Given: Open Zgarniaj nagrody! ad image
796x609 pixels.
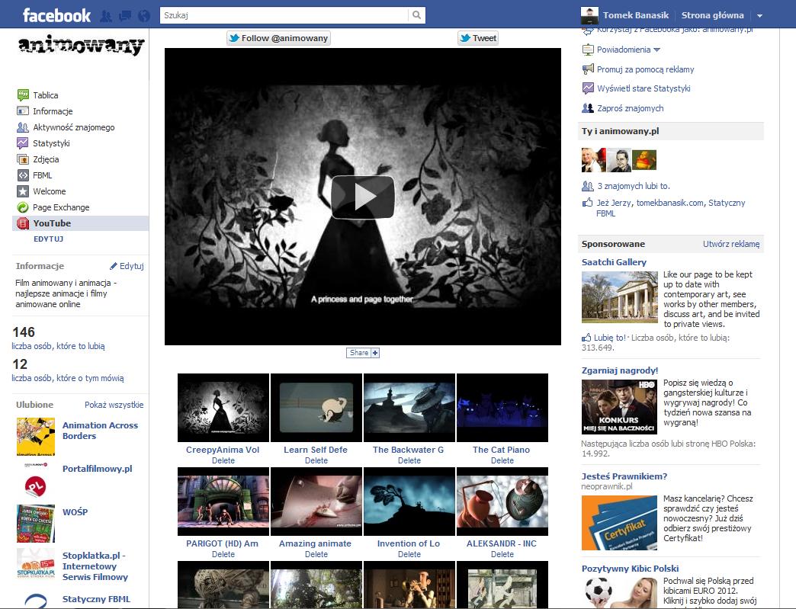Looking at the screenshot, I should 619,406.
